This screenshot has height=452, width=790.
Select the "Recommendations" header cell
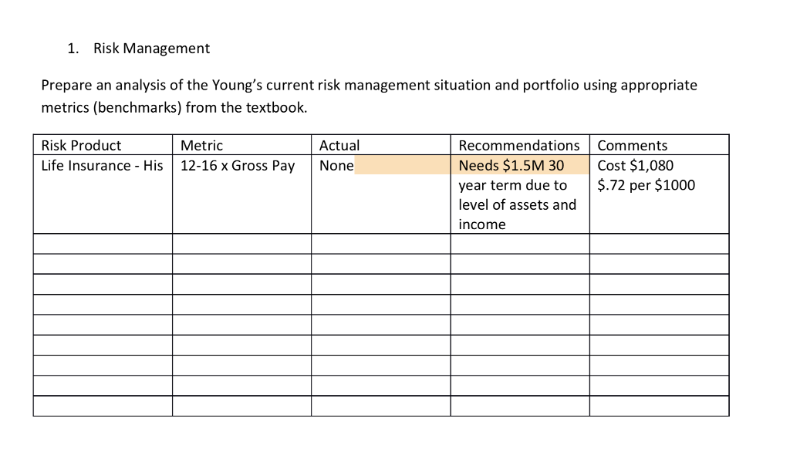(x=518, y=145)
